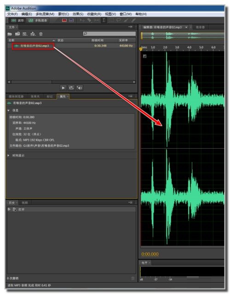Select the Spot Healing Brush tool
The height and width of the screenshot is (294, 230).
click(133, 20)
